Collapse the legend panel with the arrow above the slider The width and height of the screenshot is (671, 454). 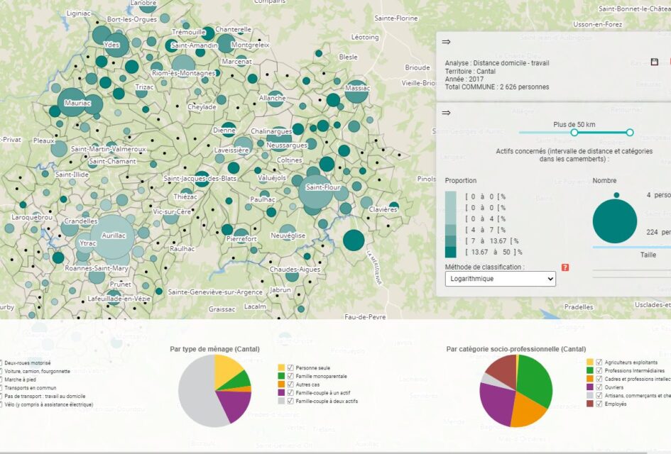(x=446, y=112)
